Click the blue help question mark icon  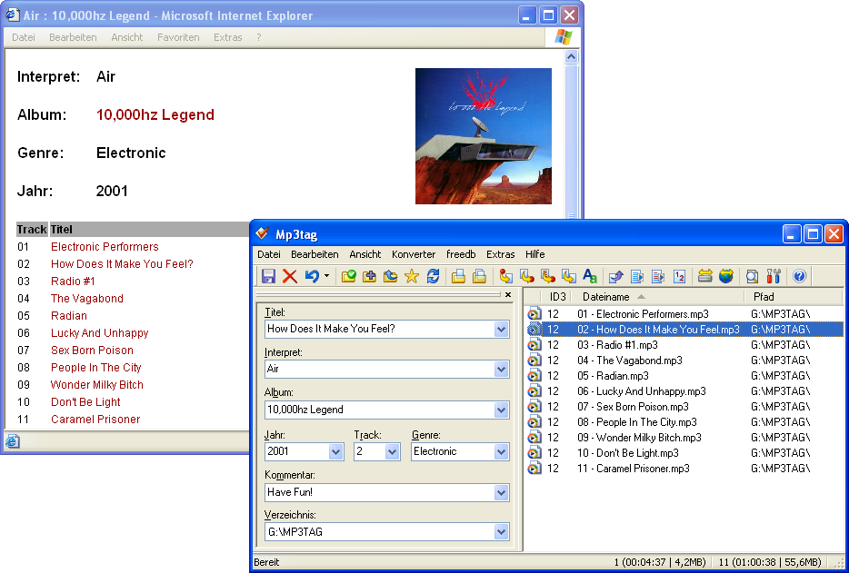click(x=799, y=276)
